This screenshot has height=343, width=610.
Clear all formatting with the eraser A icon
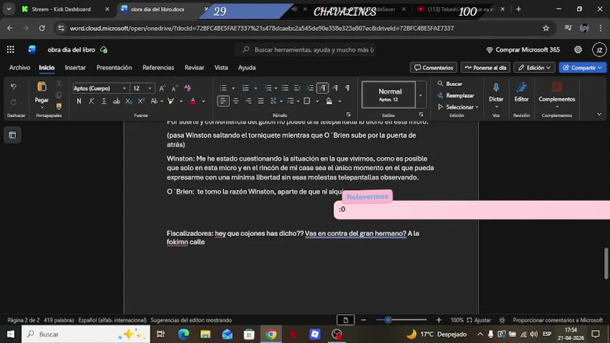[x=188, y=88]
